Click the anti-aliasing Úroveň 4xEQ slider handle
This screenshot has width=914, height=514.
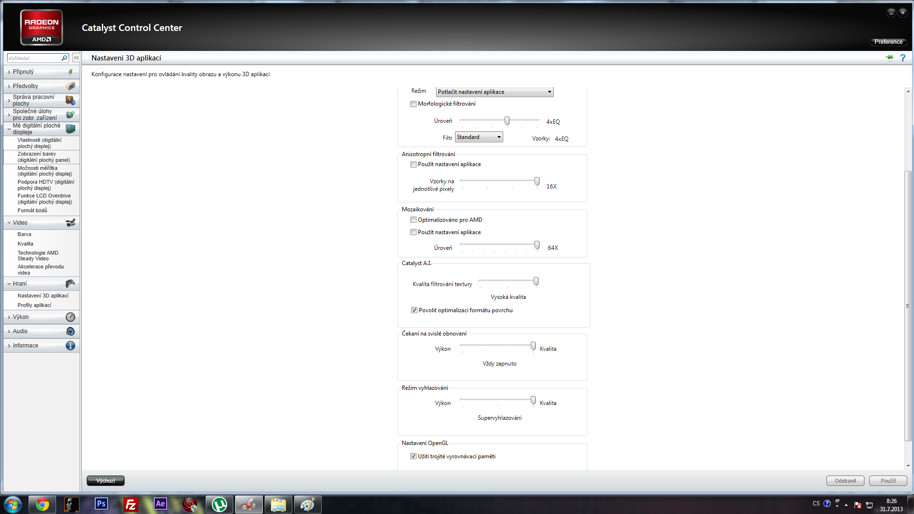pyautogui.click(x=507, y=121)
